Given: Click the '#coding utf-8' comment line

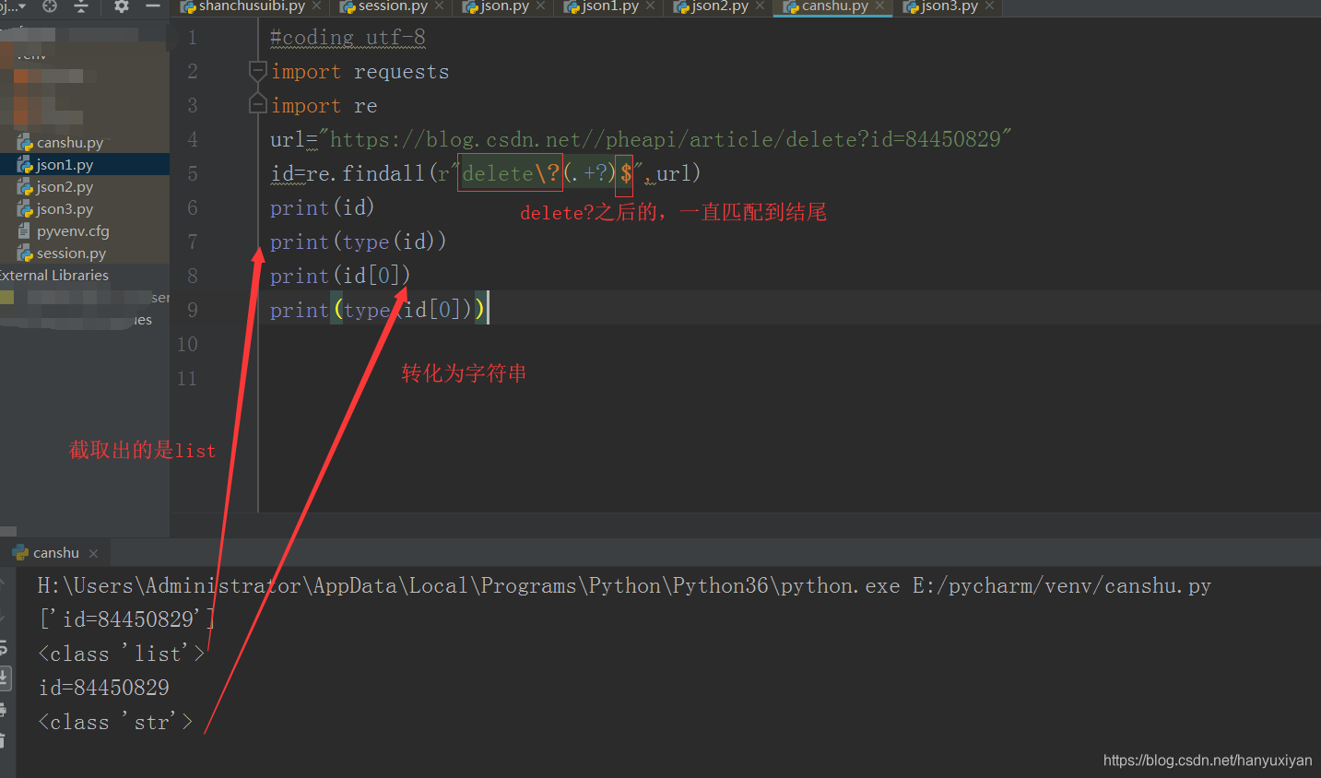Looking at the screenshot, I should point(348,38).
